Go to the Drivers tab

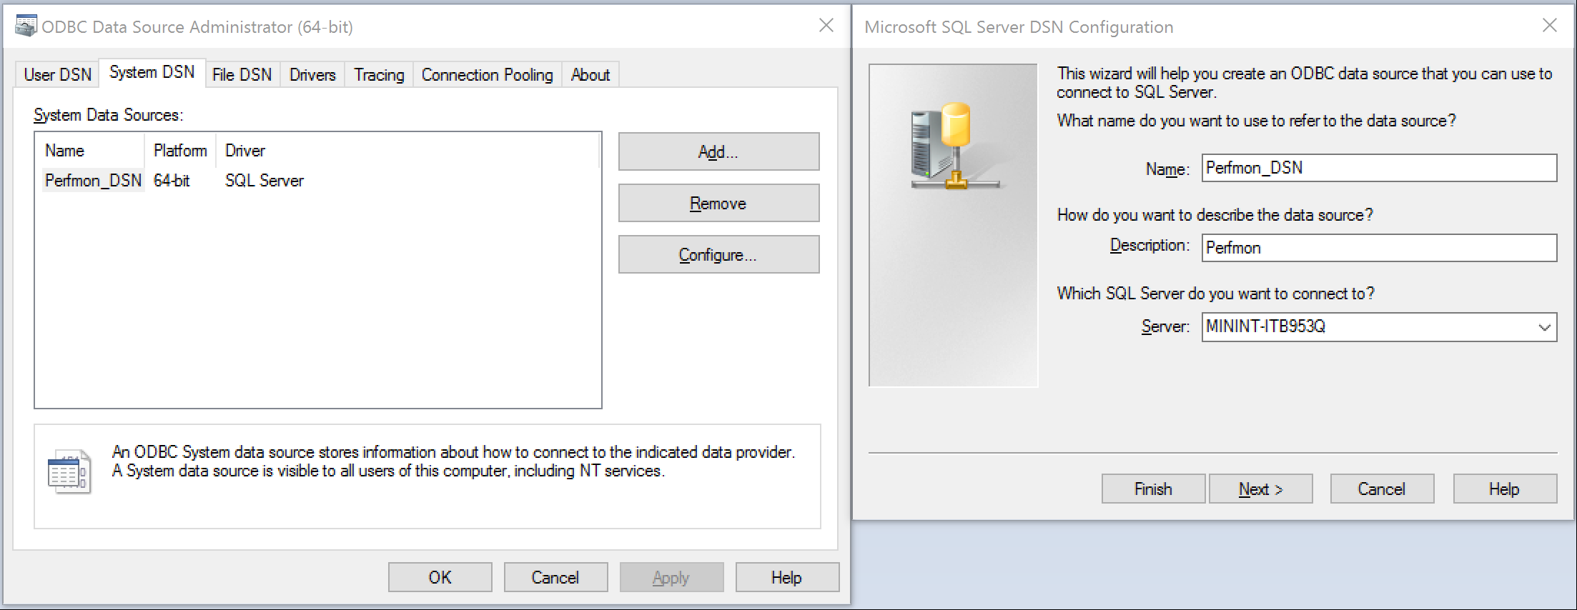coord(312,74)
